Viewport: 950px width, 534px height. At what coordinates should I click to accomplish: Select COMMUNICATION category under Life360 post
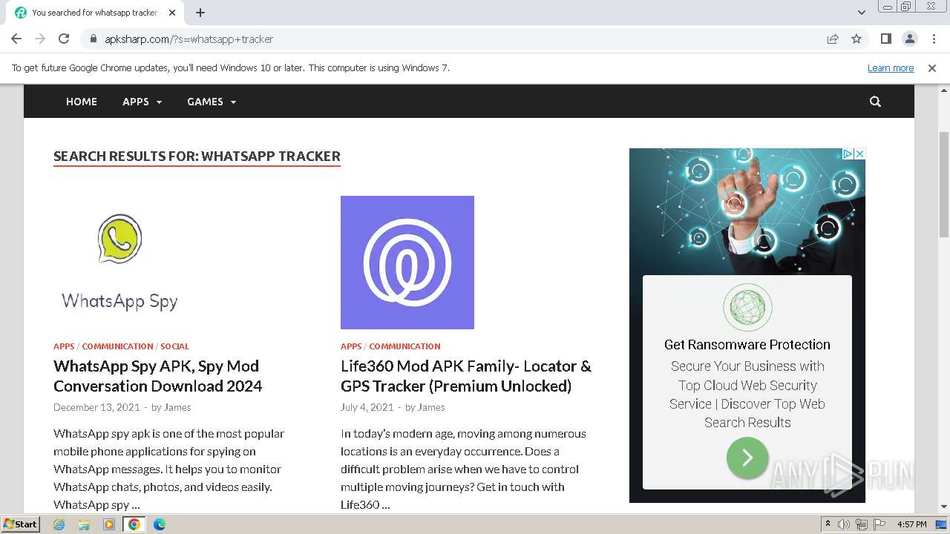click(x=404, y=346)
